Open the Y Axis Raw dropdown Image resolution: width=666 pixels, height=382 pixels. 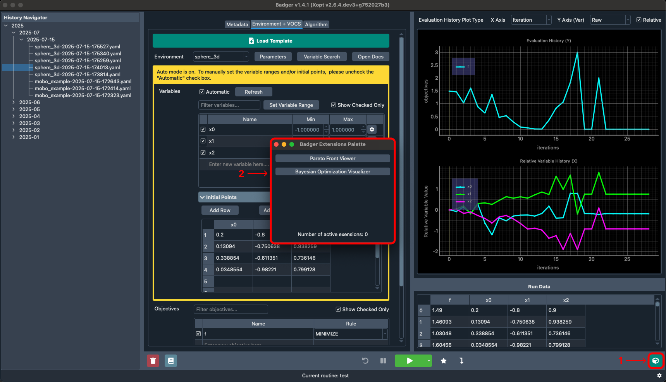click(x=610, y=20)
